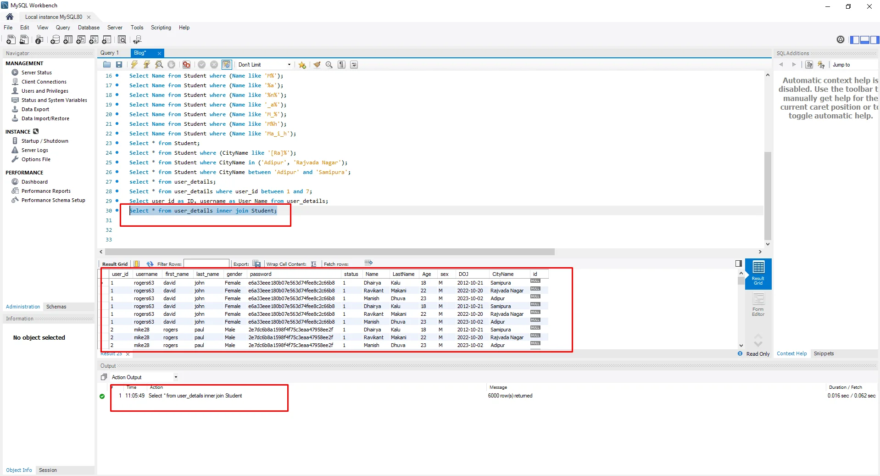Toggle invisible characters display
The width and height of the screenshot is (880, 476).
341,65
